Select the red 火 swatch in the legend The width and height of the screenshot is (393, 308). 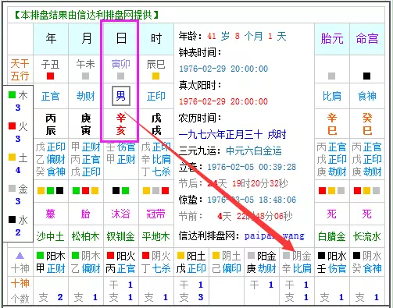[x=12, y=126]
